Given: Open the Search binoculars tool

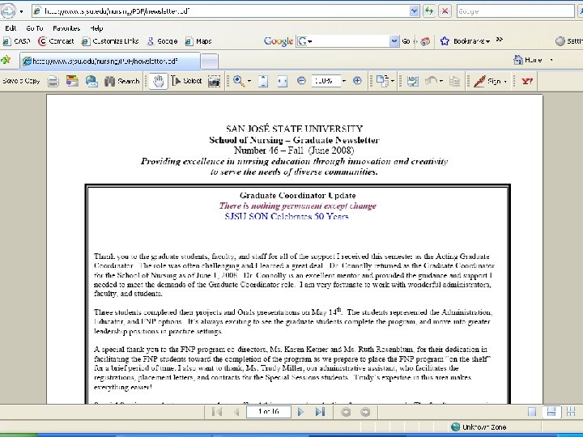Looking at the screenshot, I should 121,81.
